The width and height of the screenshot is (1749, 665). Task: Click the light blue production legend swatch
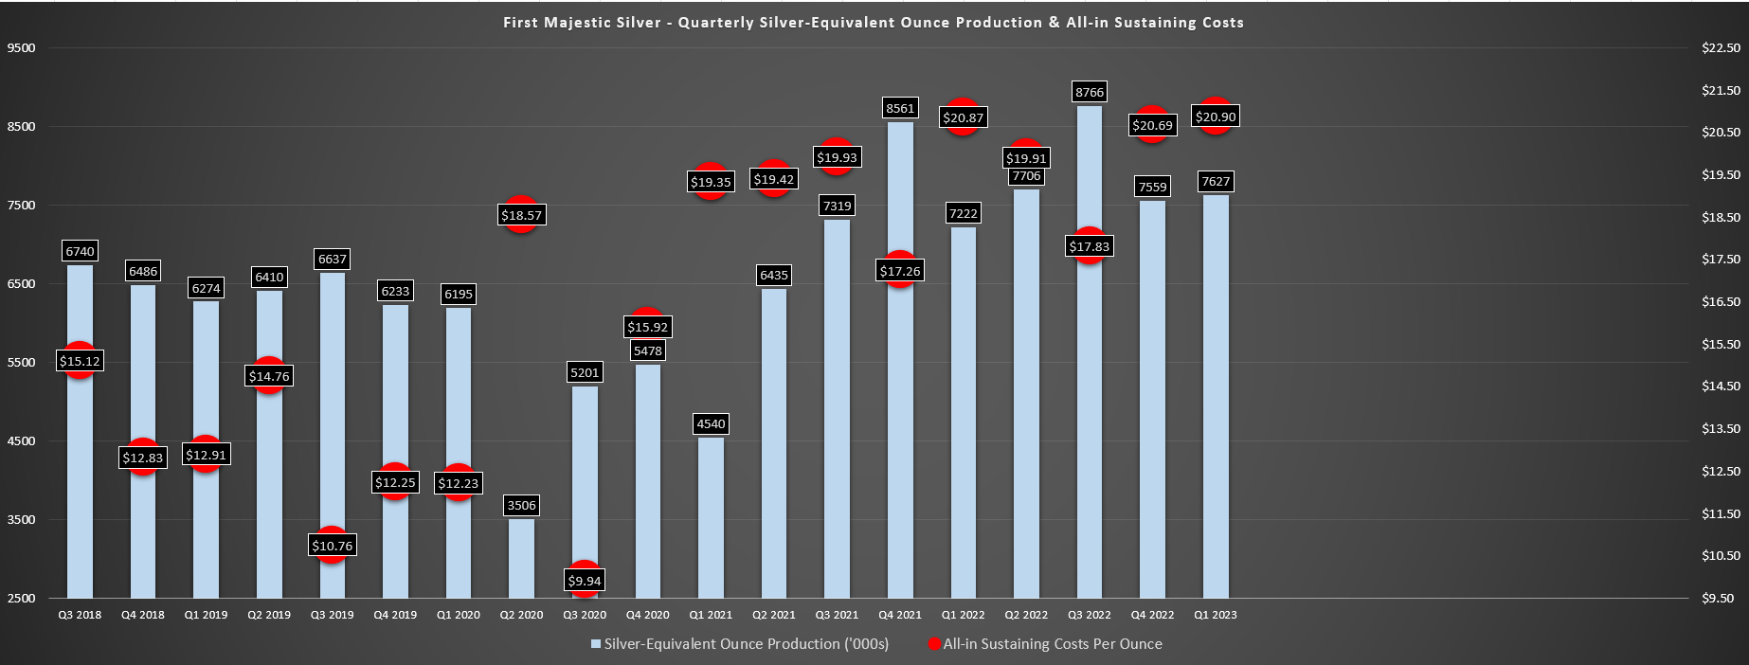point(596,644)
